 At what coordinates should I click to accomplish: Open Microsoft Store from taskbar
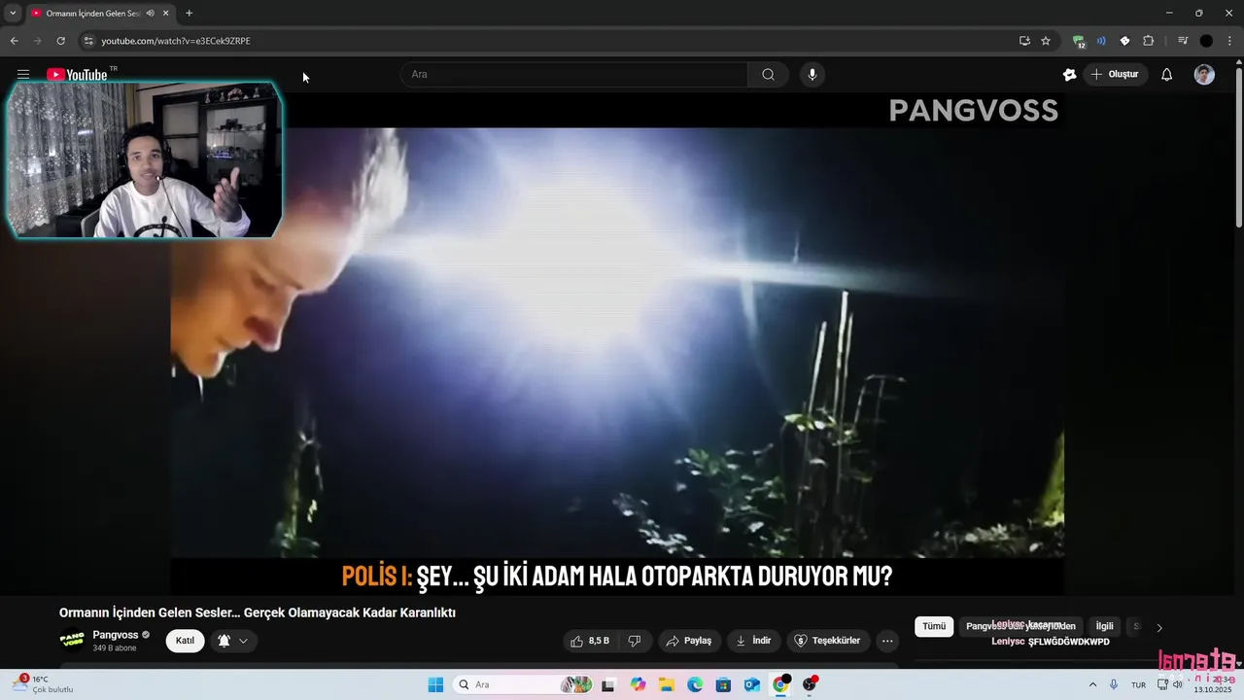click(x=723, y=684)
